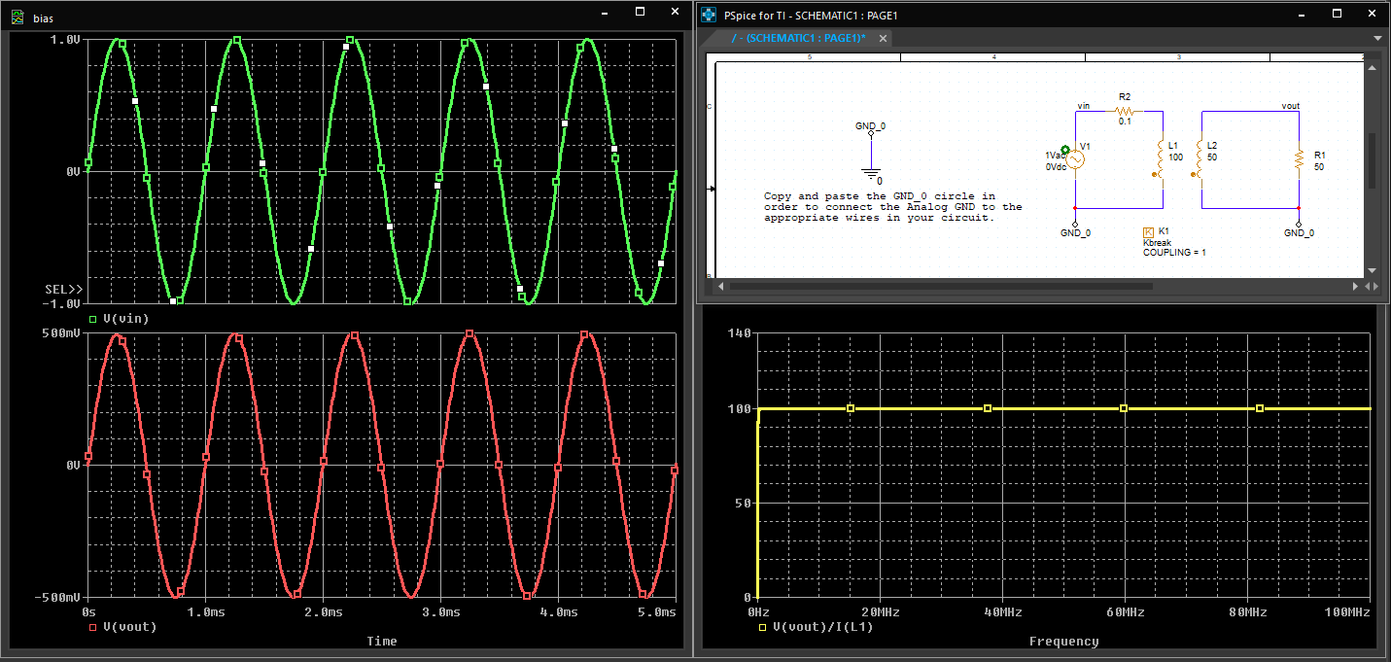Click the green voltage probe marker on V1
Image resolution: width=1391 pixels, height=662 pixels.
1065,151
